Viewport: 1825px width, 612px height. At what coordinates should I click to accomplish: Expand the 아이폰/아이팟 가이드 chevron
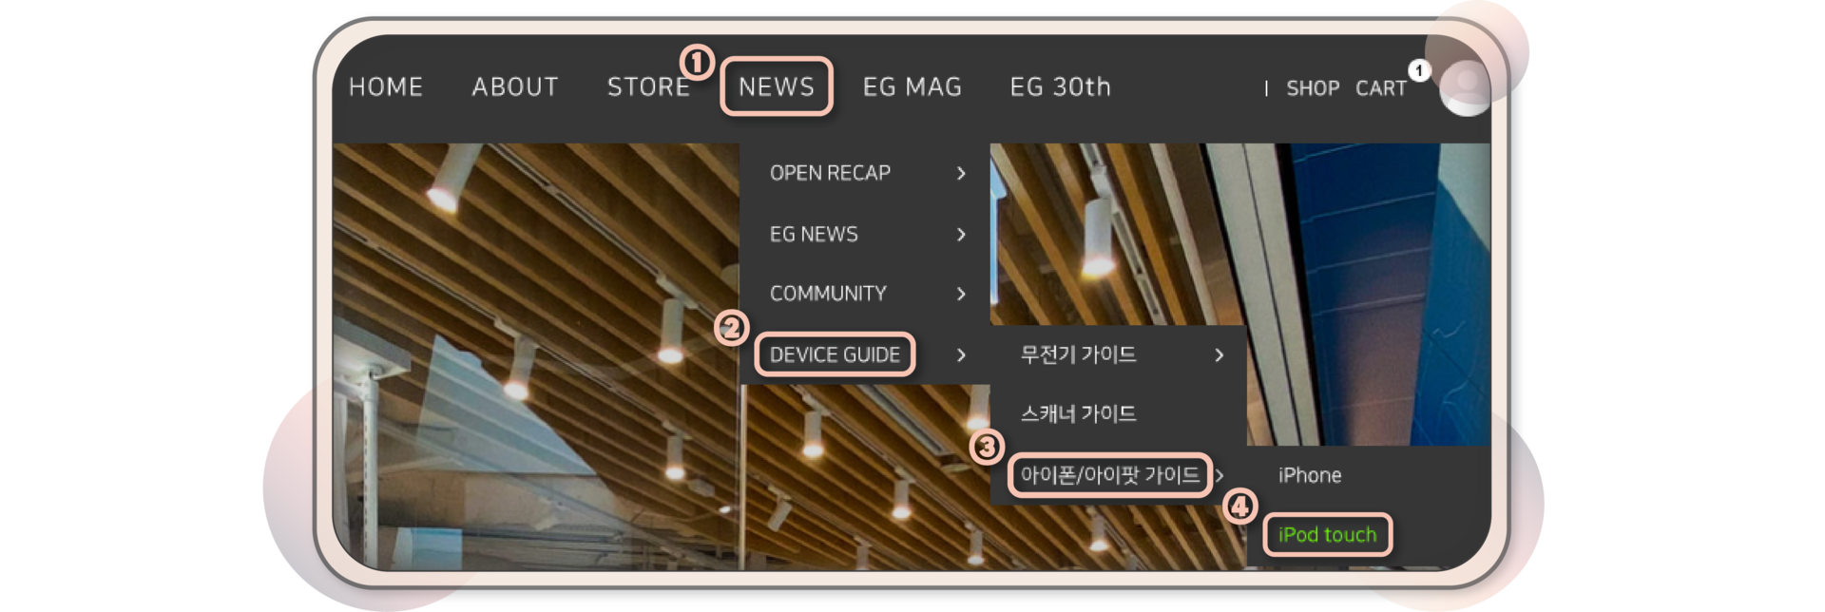[x=1220, y=474]
